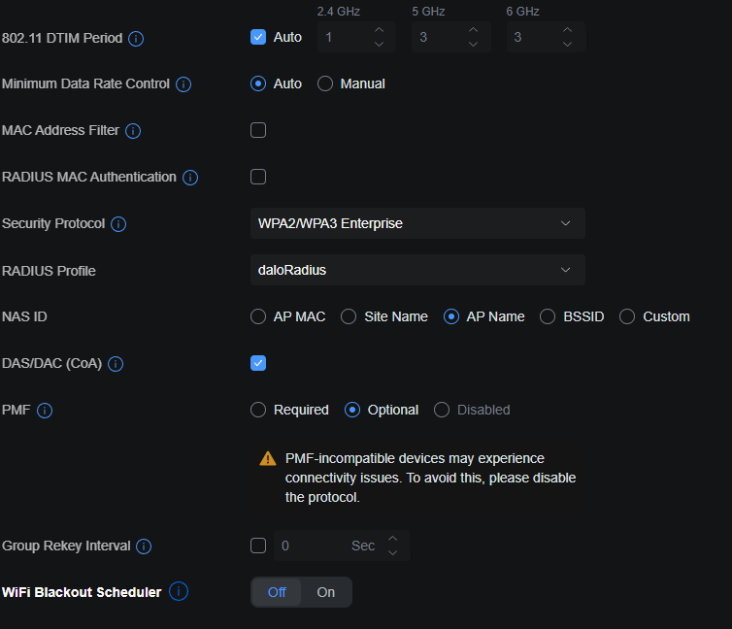Click info icon next to 802.11 DTIM Period
Image resolution: width=732 pixels, height=629 pixels.
click(x=136, y=39)
